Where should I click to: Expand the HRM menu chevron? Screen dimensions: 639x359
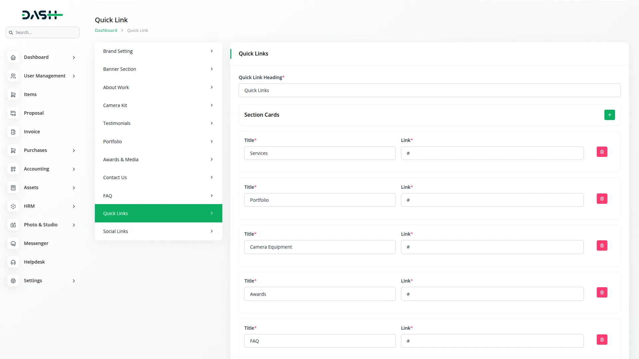click(x=74, y=206)
